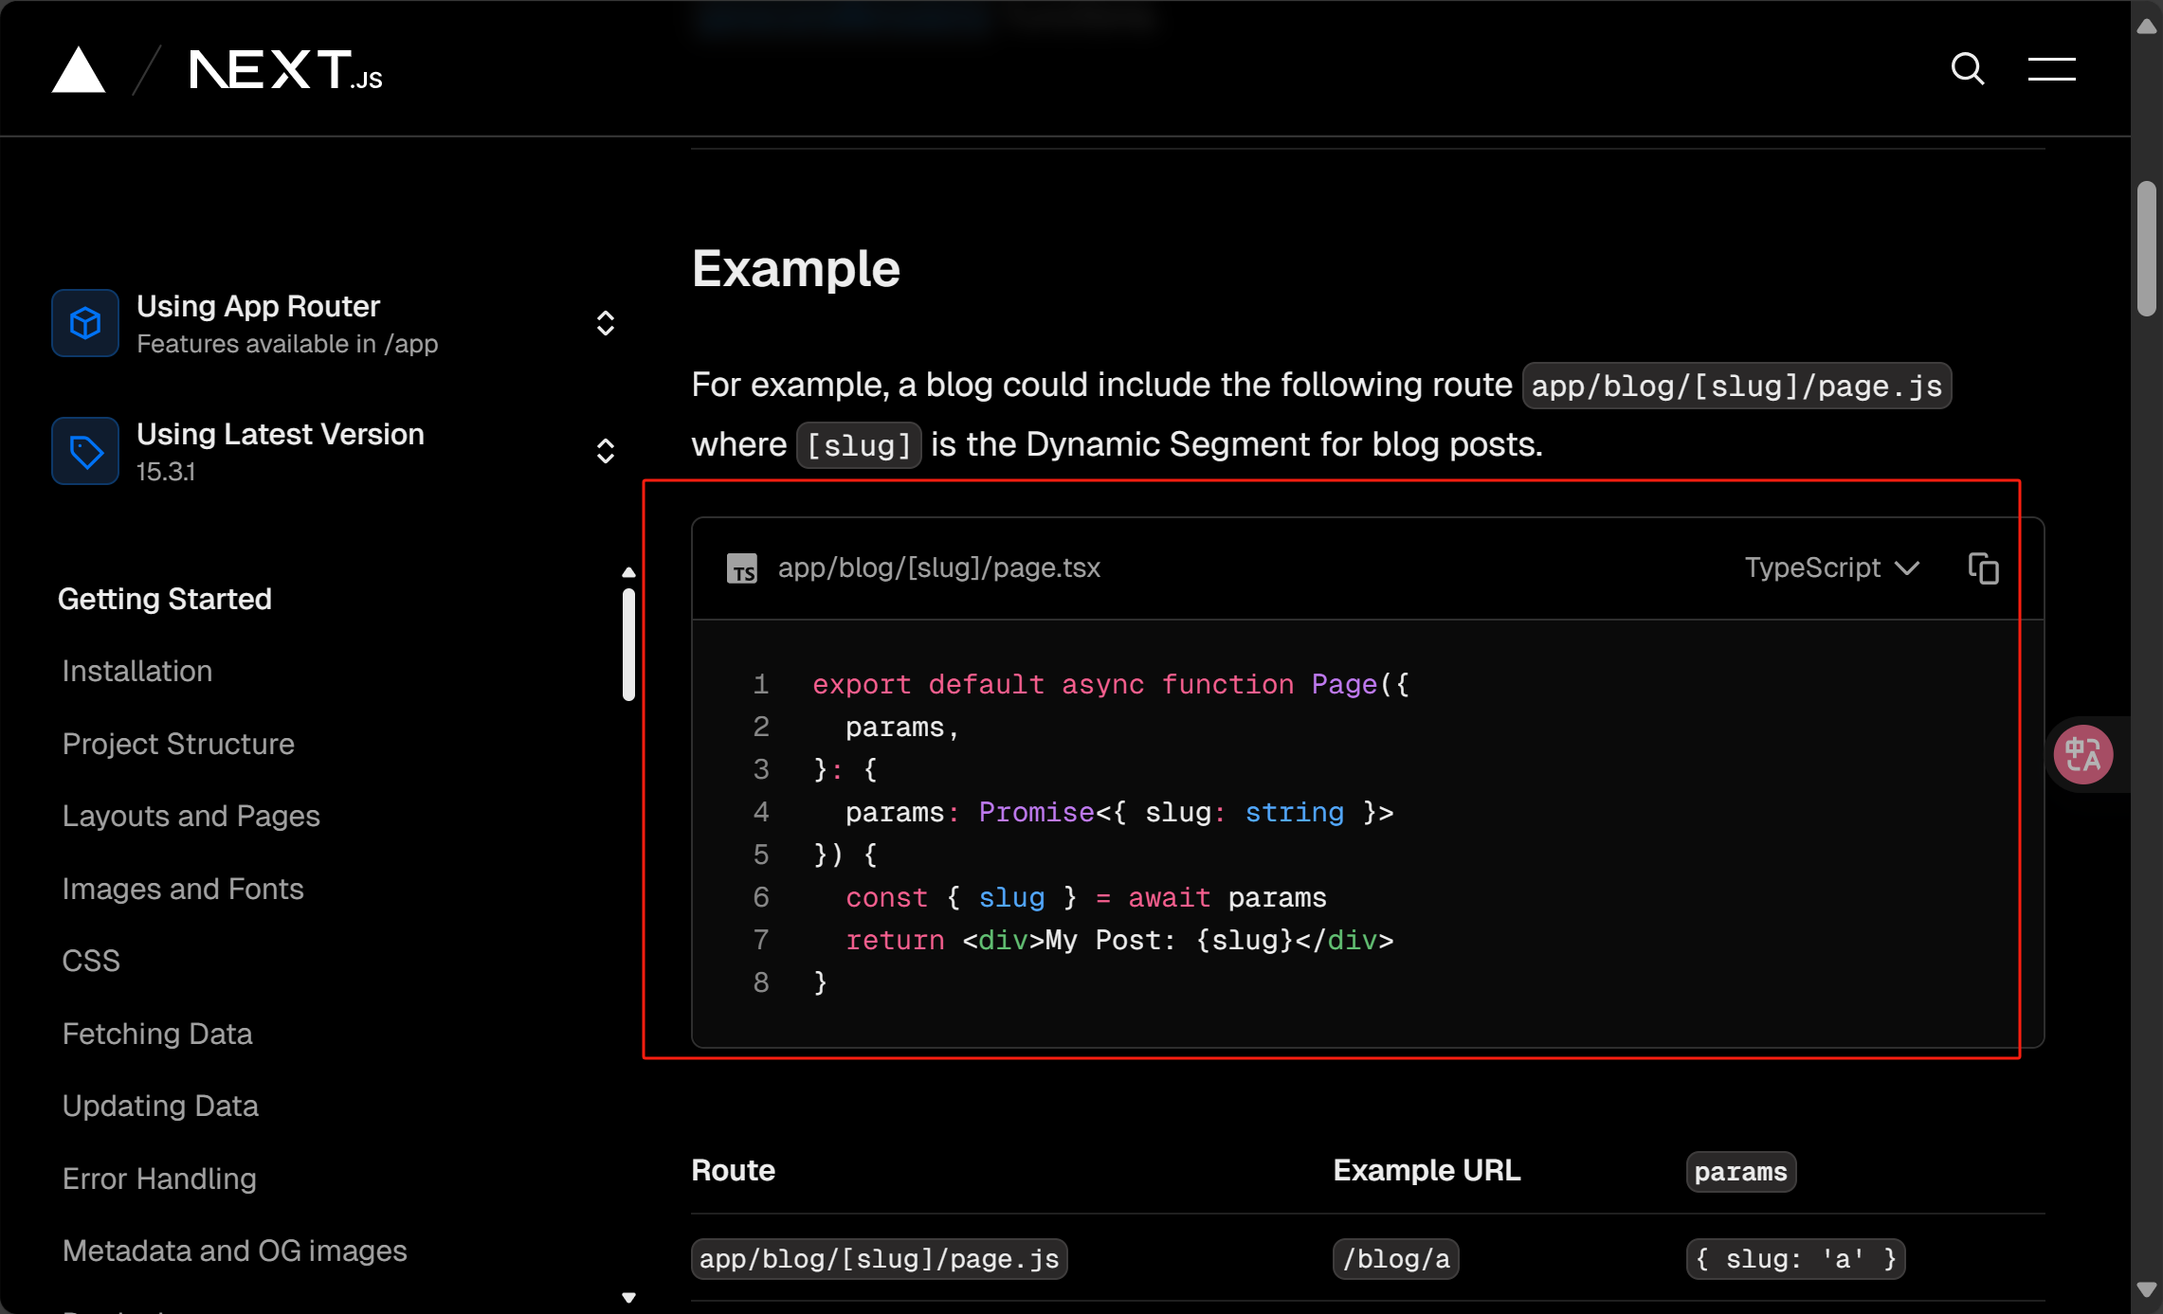Open Metadata and OG images page
The width and height of the screenshot is (2163, 1314).
[x=235, y=1251]
